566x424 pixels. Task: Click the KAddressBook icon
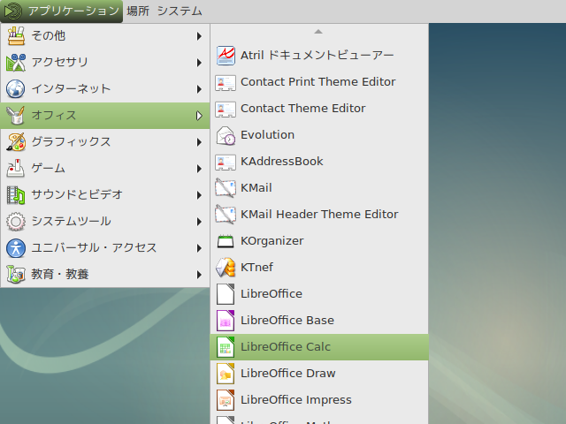pos(226,161)
